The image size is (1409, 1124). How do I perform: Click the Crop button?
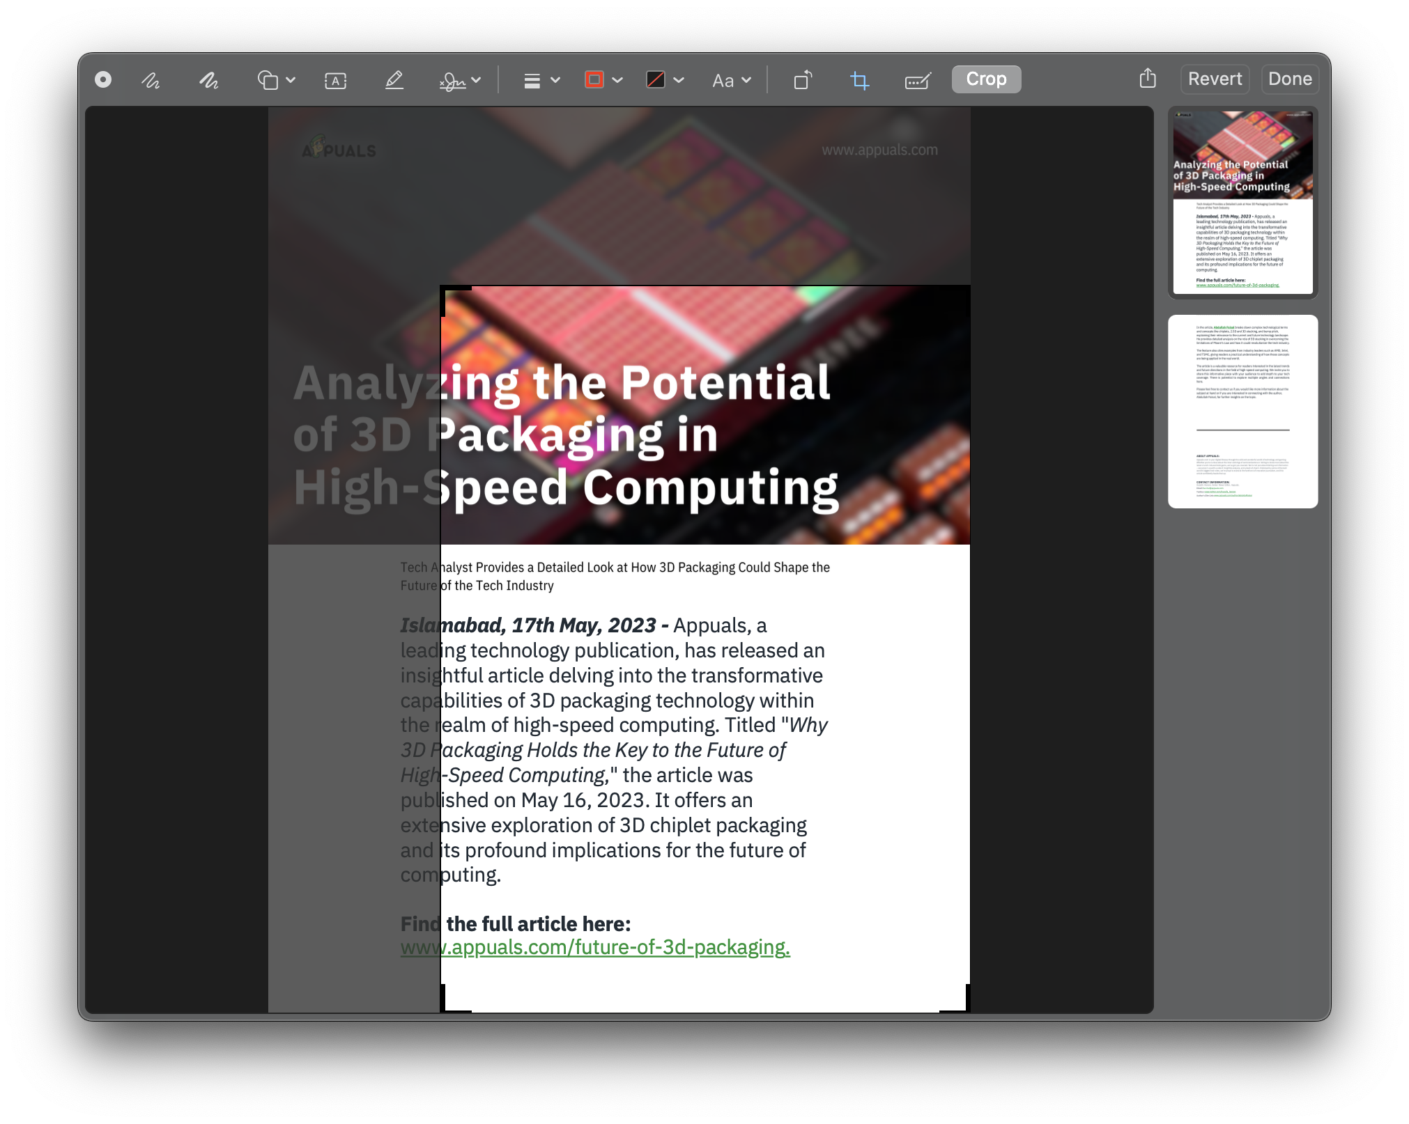click(x=986, y=79)
